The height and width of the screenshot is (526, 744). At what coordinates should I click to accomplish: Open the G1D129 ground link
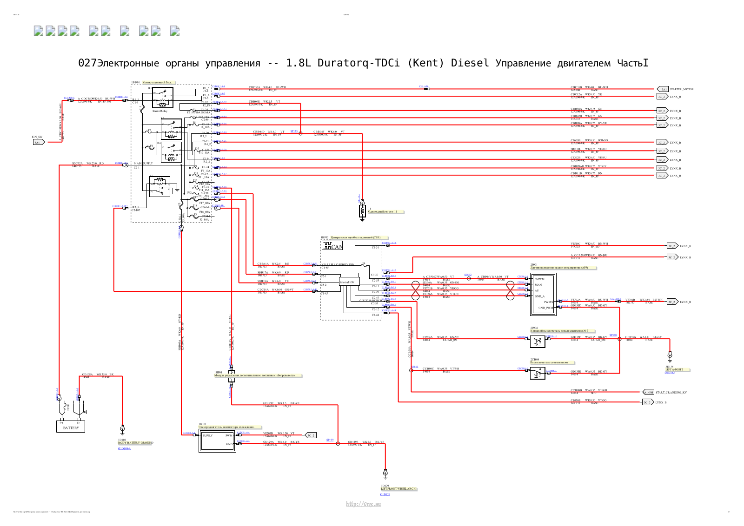tap(385, 494)
